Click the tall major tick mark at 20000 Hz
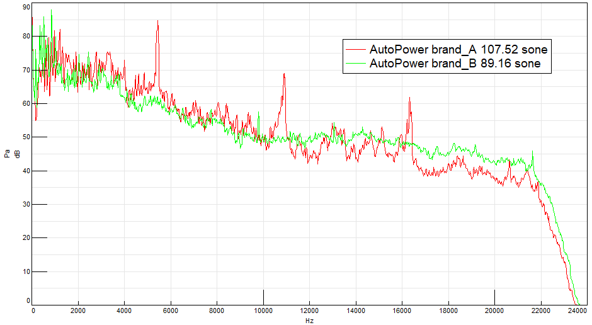592x325 pixels. pos(494,297)
